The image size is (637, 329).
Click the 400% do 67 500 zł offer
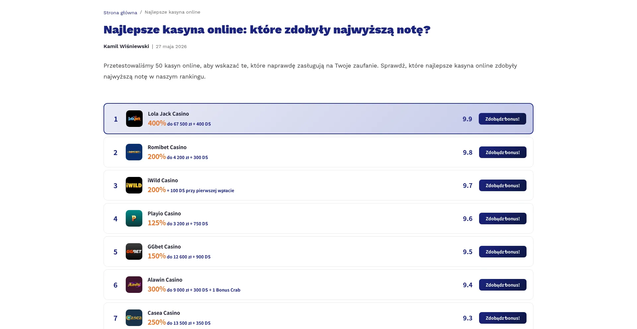click(179, 123)
